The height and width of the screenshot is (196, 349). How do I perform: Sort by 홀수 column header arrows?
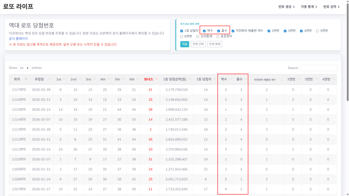point(246,79)
